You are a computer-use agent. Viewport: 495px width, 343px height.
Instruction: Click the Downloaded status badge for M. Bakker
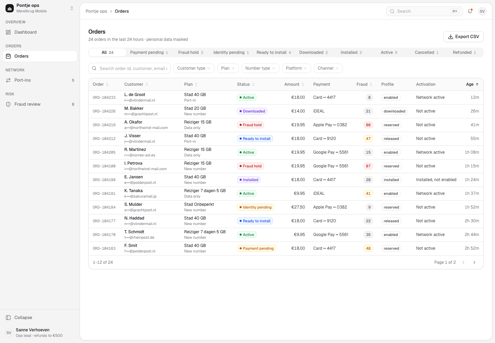tap(252, 111)
